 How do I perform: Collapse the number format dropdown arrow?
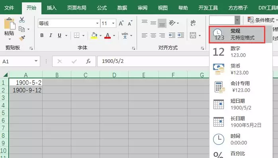coord(237,20)
